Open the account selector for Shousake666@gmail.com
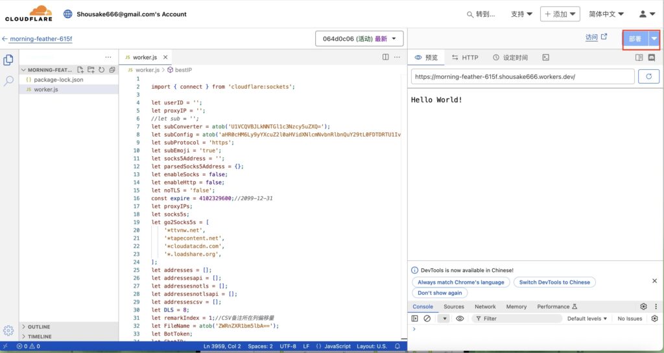The width and height of the screenshot is (664, 353). [x=125, y=14]
